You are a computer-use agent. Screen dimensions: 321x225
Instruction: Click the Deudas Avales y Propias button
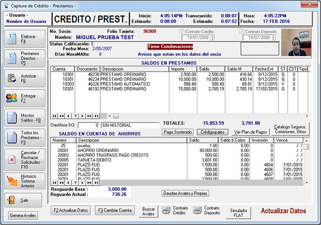(185, 193)
